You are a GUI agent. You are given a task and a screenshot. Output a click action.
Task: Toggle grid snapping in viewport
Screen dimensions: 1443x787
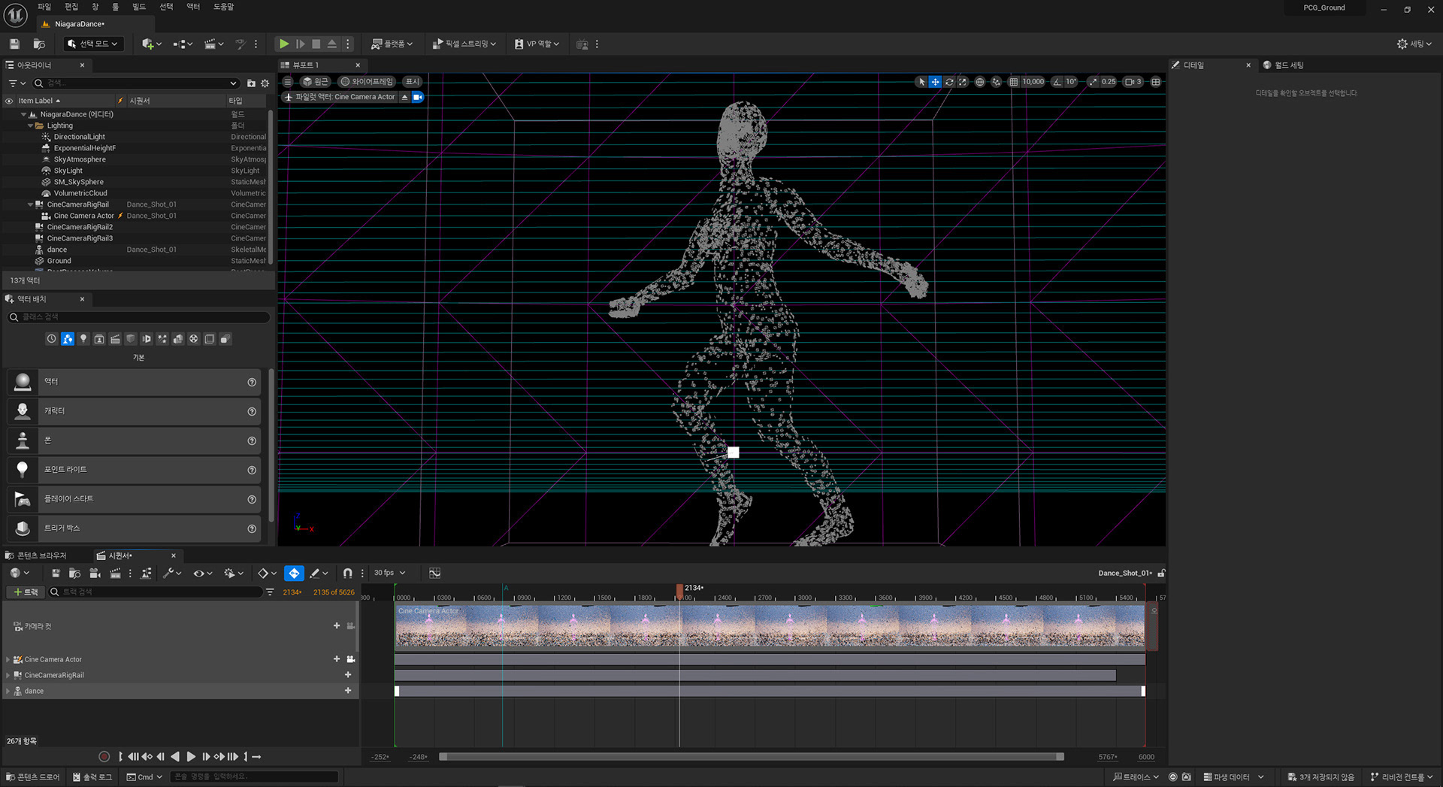pos(1013,82)
